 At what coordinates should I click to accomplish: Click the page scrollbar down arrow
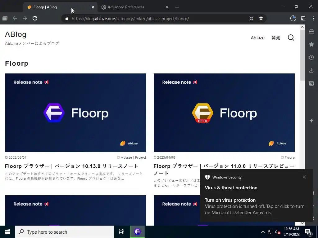tap(302, 223)
